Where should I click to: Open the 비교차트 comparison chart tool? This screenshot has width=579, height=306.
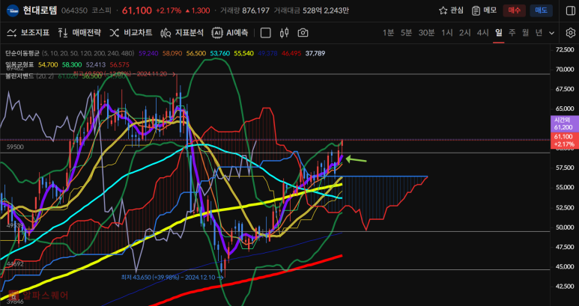[x=131, y=33]
